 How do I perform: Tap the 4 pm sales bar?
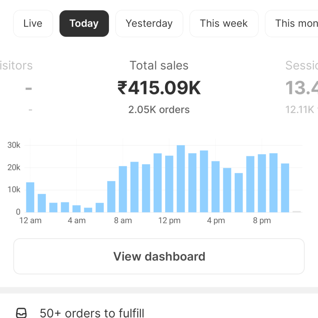point(216,187)
